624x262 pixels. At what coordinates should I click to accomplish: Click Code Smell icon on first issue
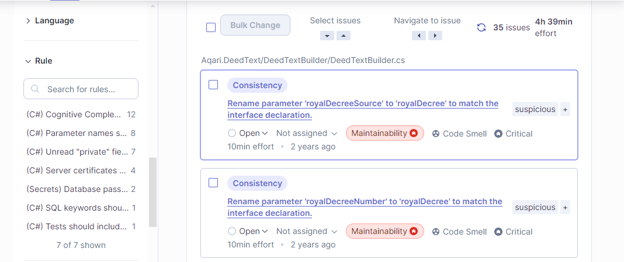(436, 134)
